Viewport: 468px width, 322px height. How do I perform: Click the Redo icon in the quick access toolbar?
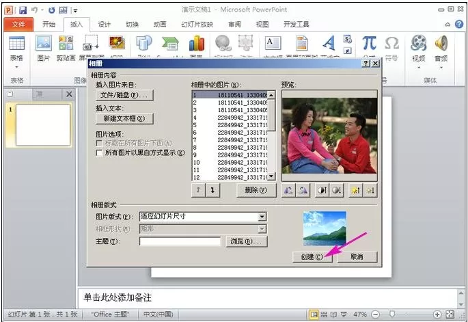52,10
